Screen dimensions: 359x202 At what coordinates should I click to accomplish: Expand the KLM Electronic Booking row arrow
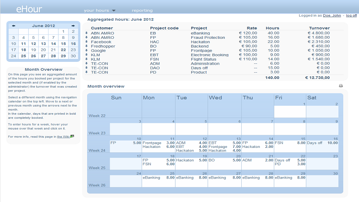(x=87, y=55)
